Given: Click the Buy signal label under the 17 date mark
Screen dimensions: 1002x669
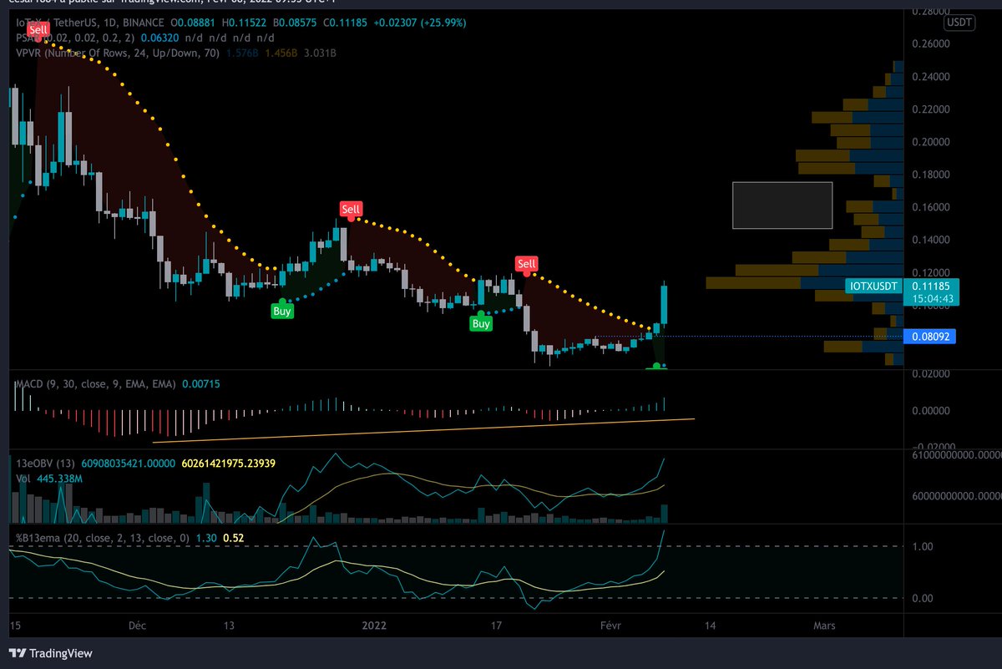Looking at the screenshot, I should pos(480,323).
